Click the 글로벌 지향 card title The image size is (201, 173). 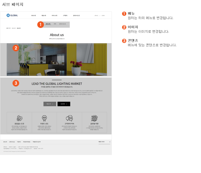pyautogui.click(x=94, y=124)
